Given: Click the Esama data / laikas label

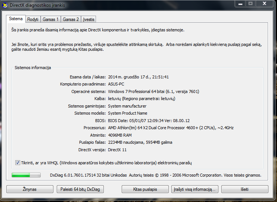Looking at the screenshot, I should 88,77.
